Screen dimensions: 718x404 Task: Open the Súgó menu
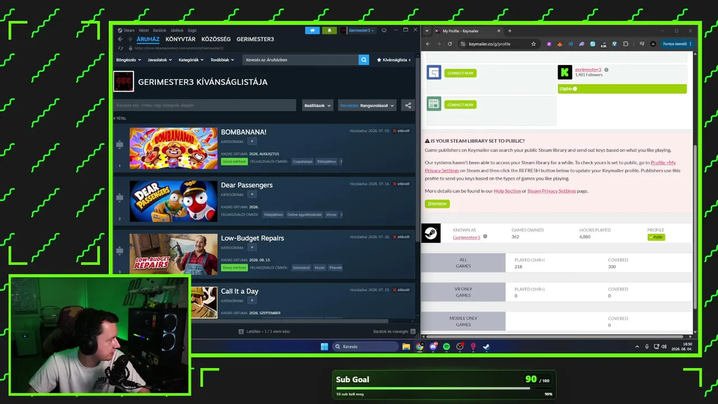(192, 30)
